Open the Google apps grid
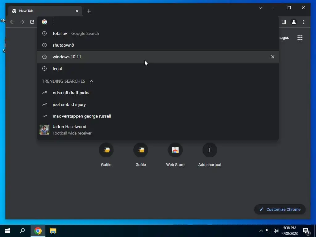Image resolution: width=316 pixels, height=237 pixels. 300,38
